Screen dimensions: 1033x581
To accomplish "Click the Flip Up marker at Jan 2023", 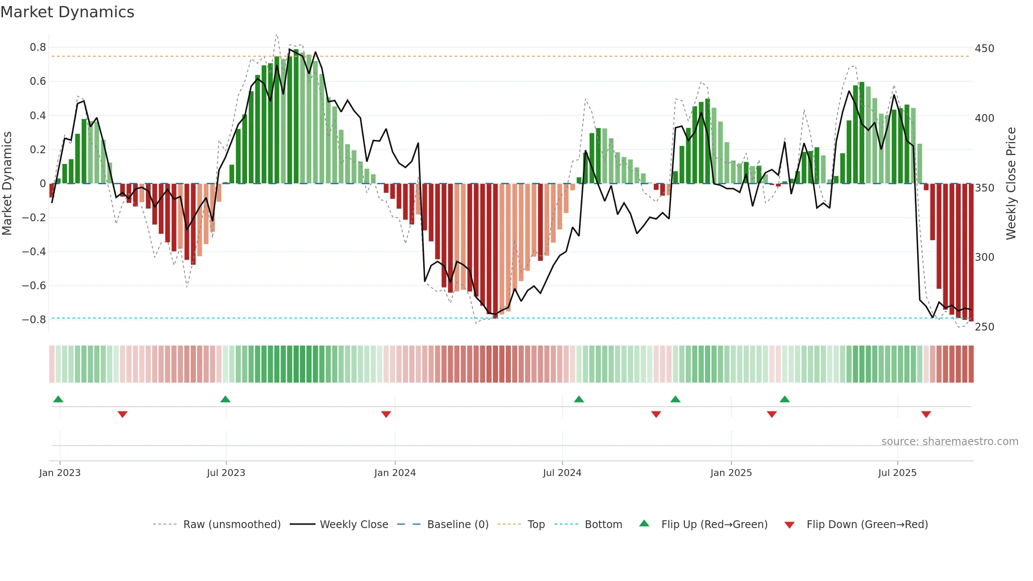I will [58, 399].
